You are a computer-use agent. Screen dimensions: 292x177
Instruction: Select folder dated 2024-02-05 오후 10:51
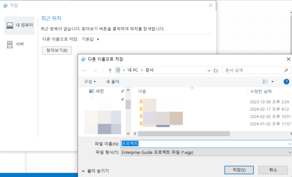point(214,117)
